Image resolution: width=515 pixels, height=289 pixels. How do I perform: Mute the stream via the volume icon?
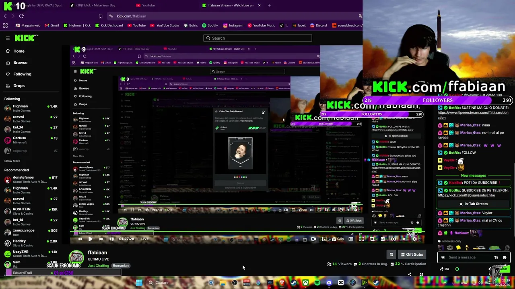point(112,239)
